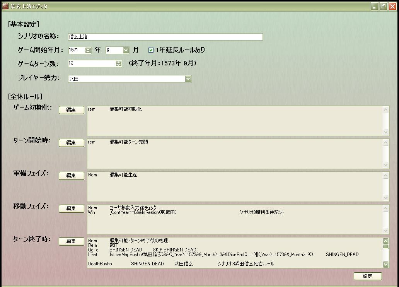399x287 pixels.
Task: Click the year spinner next to 1571
Action: (88, 50)
